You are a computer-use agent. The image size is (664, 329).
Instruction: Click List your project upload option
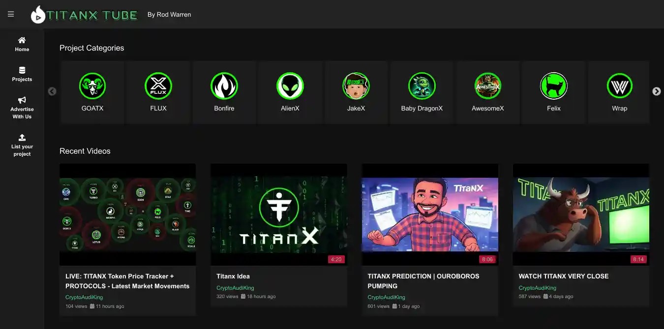point(22,145)
